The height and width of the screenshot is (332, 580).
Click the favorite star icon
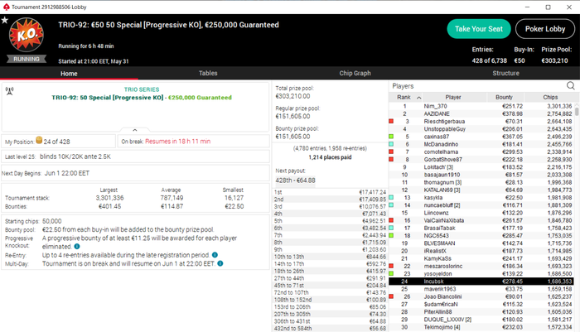tap(4, 20)
